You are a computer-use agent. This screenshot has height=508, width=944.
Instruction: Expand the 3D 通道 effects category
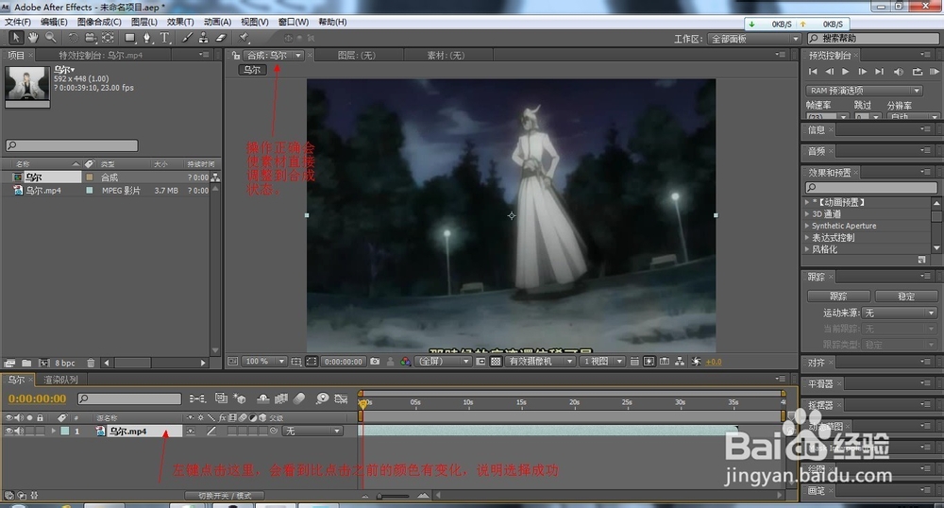coord(807,213)
